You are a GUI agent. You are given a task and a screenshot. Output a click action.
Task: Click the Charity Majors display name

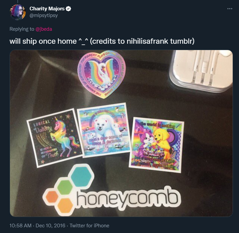47,9
